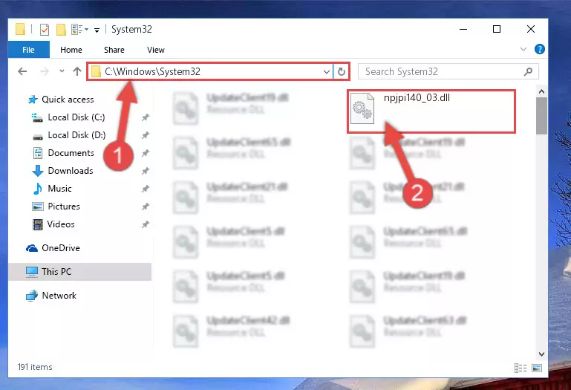Click the pin icon beside Local Disk (D:)
Screen dimensions: 571x390
click(x=146, y=135)
